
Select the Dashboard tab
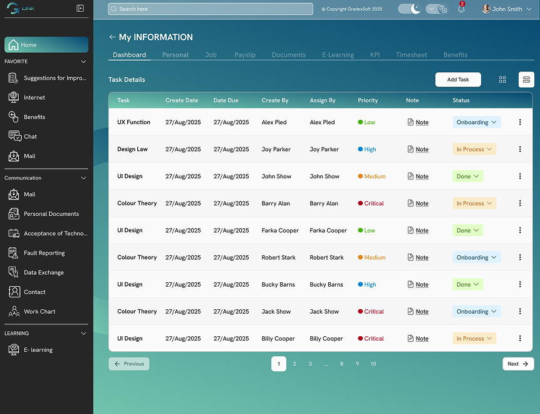coord(129,55)
